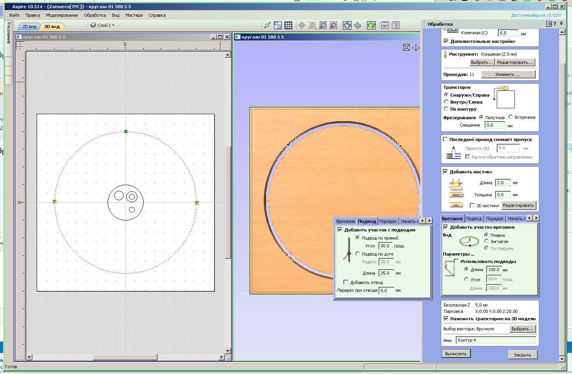Click the snap-to-grid icon in the toolbar
The image size is (572, 374).
click(288, 25)
